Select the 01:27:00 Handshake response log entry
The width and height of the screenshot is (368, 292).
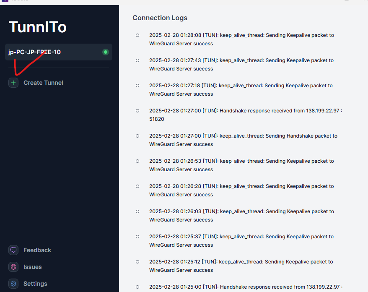click(246, 115)
